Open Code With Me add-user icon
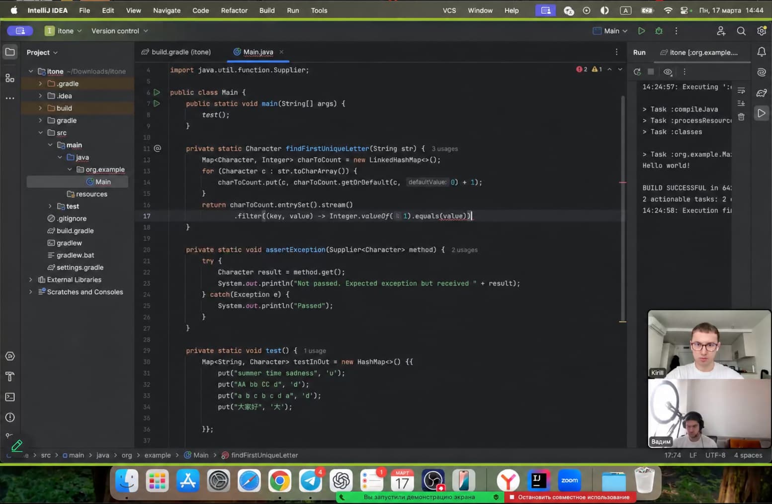772x504 pixels. point(721,31)
